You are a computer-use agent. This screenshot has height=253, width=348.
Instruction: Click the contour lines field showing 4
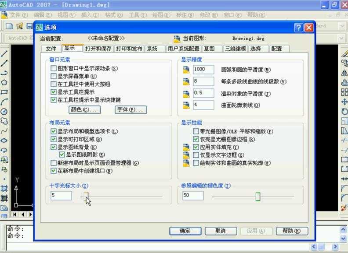pos(203,105)
